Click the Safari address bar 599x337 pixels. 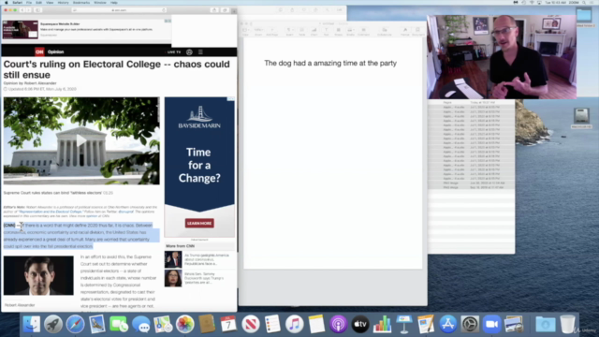(x=119, y=10)
